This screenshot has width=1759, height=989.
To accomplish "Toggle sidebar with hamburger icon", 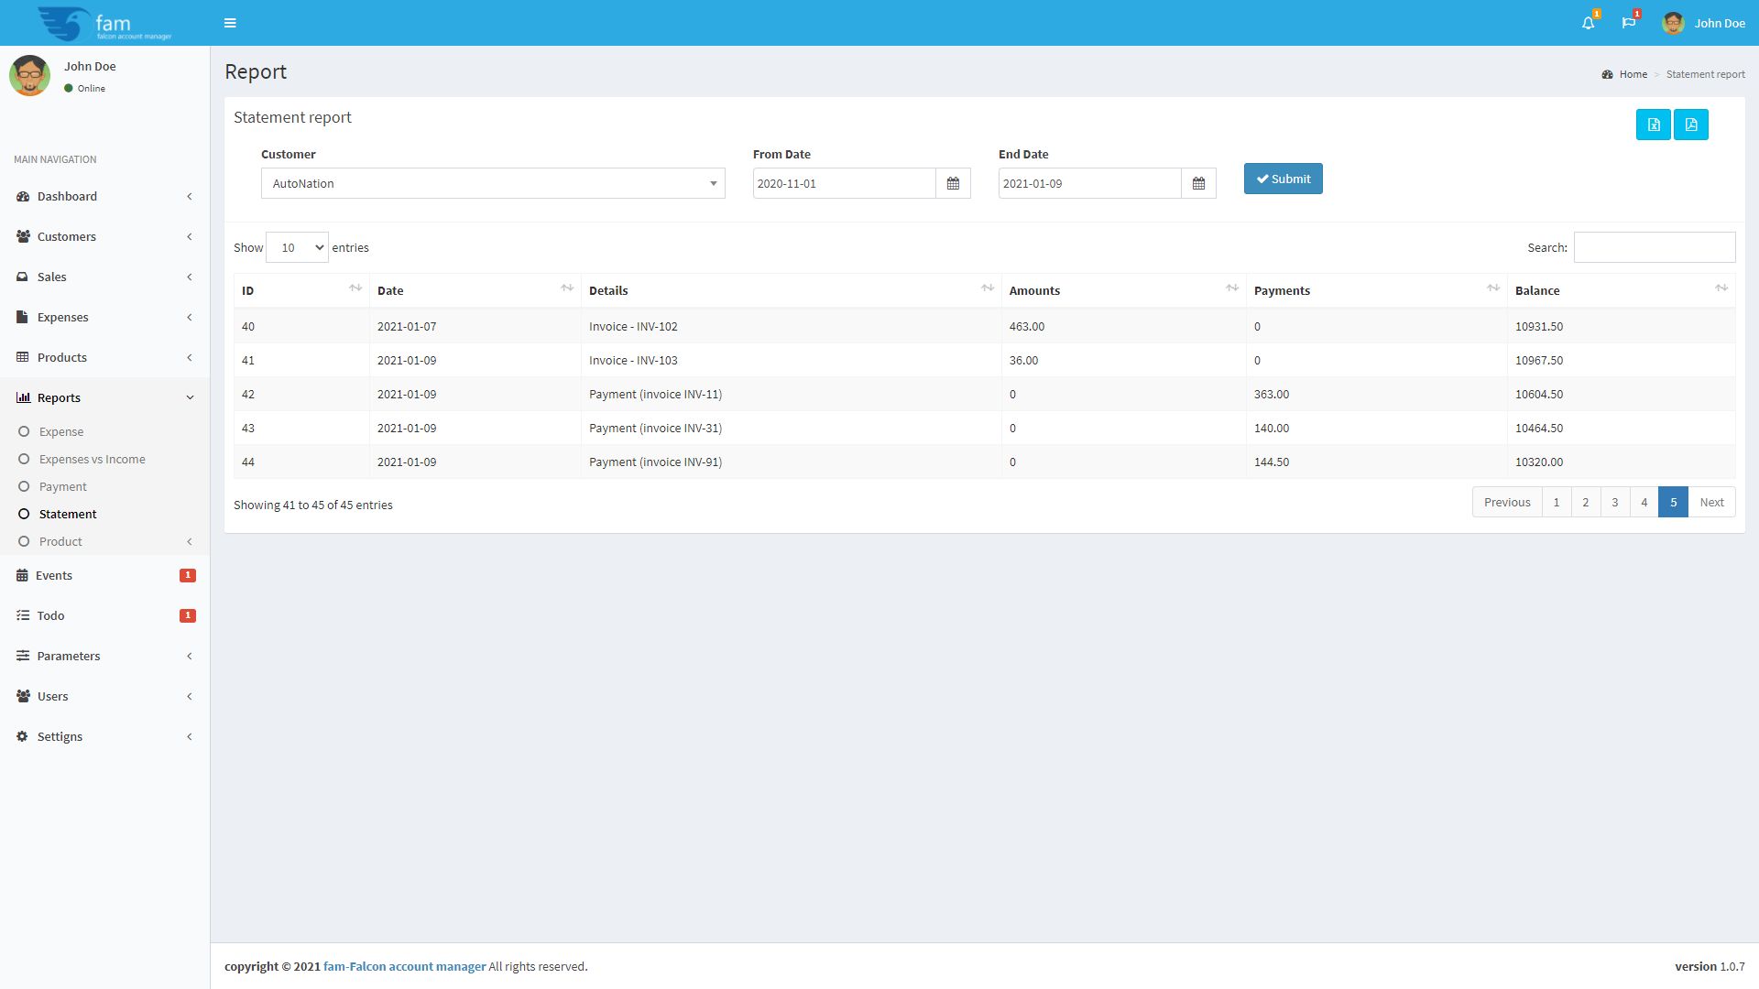I will [x=230, y=23].
